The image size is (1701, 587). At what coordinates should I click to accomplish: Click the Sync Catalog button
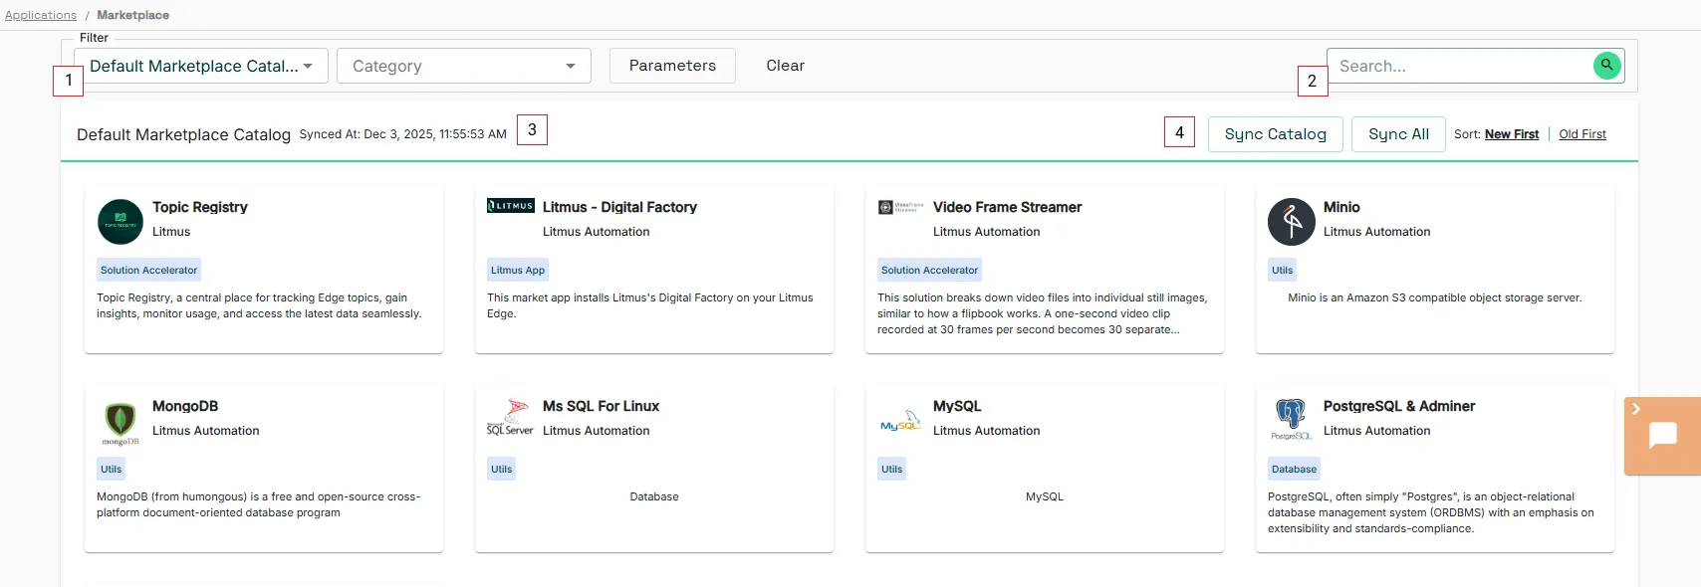point(1275,134)
